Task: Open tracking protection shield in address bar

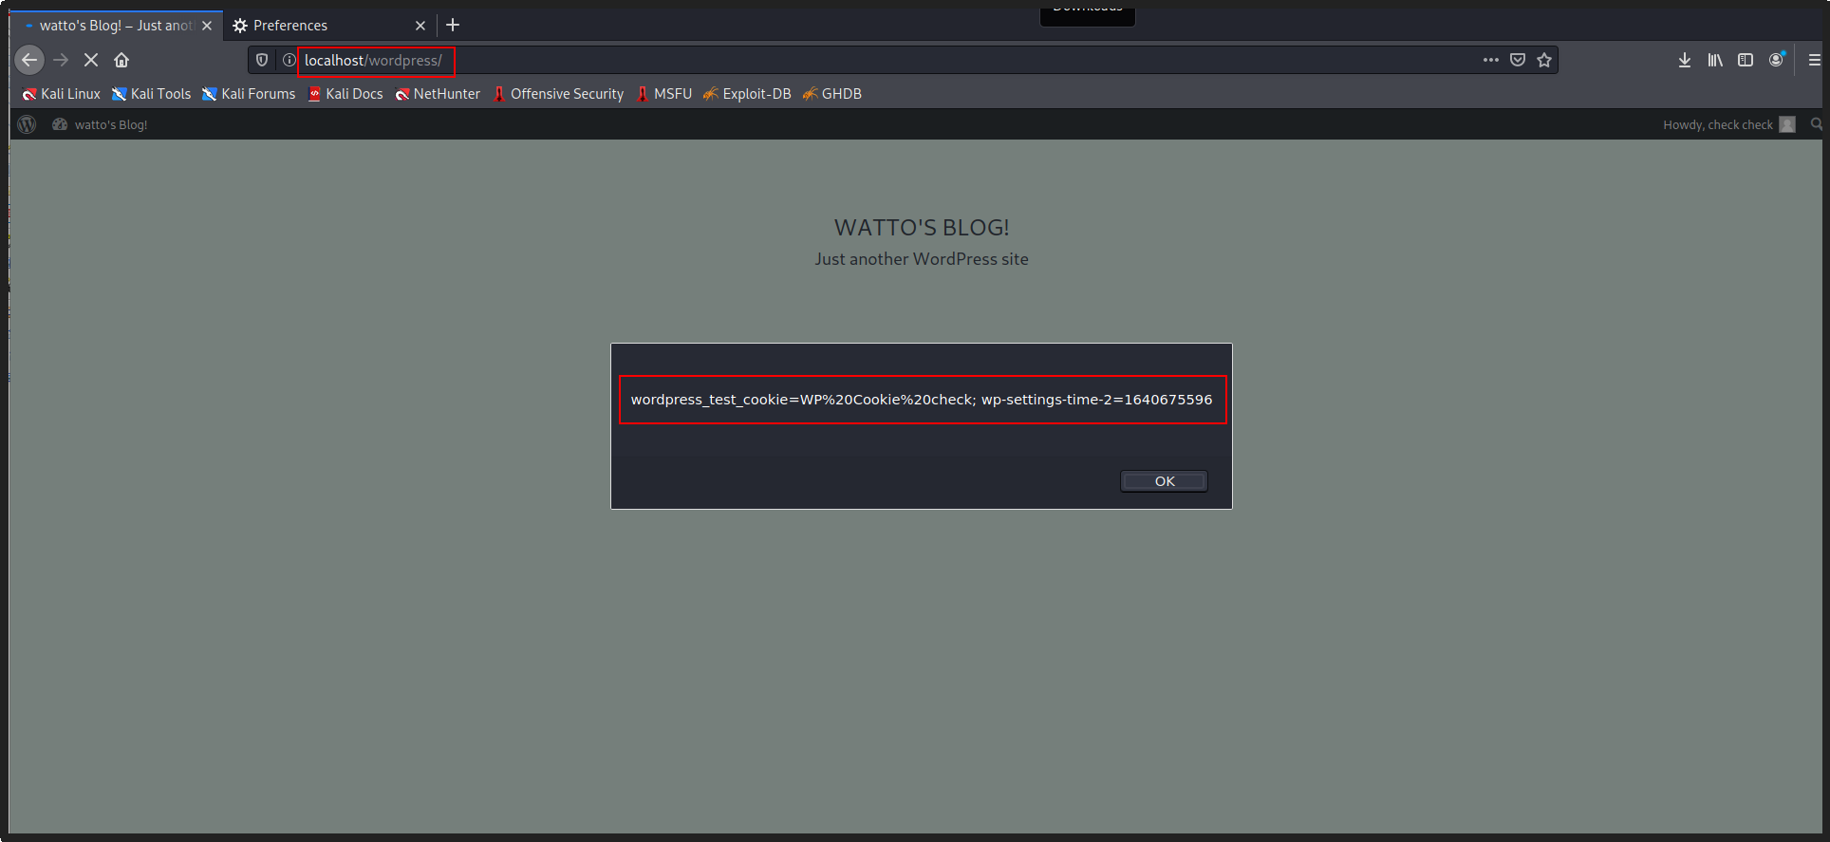Action: click(x=262, y=60)
